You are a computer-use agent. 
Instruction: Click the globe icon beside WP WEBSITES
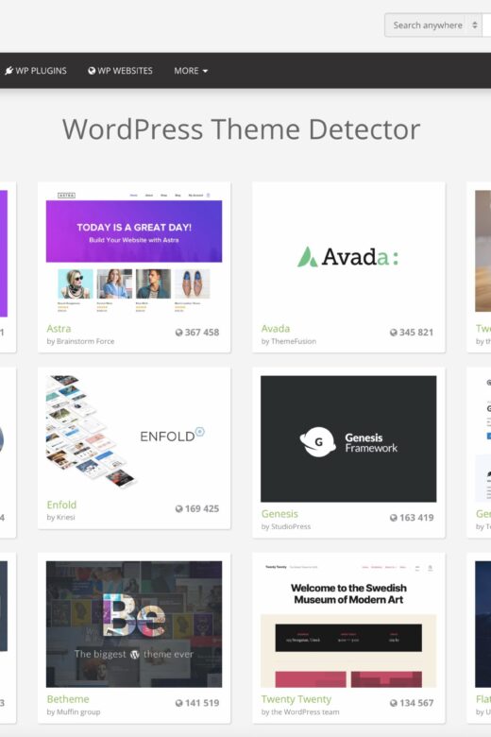coord(92,71)
